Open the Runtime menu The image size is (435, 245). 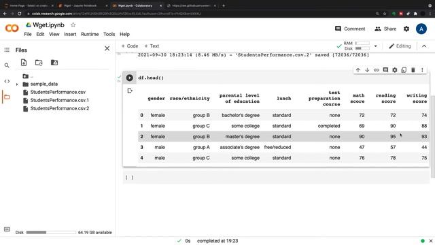[90, 34]
